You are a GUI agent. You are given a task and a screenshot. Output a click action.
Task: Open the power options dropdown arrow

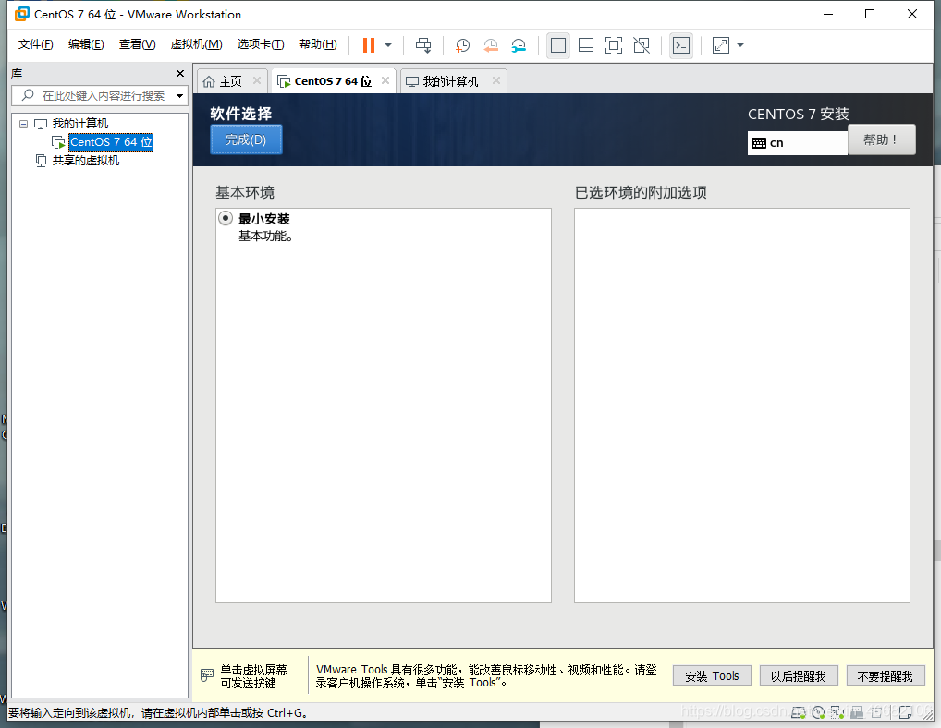coord(388,45)
